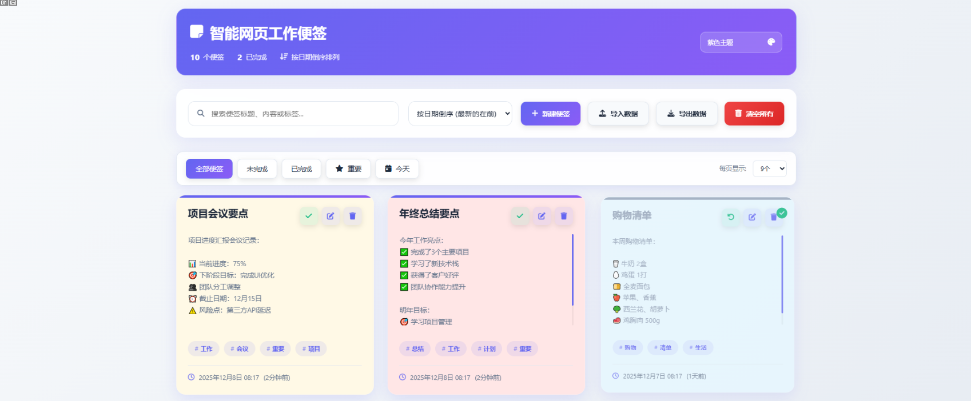Viewport: 971px width, 401px height.
Task: Click the sort order icon in header
Action: (284, 57)
